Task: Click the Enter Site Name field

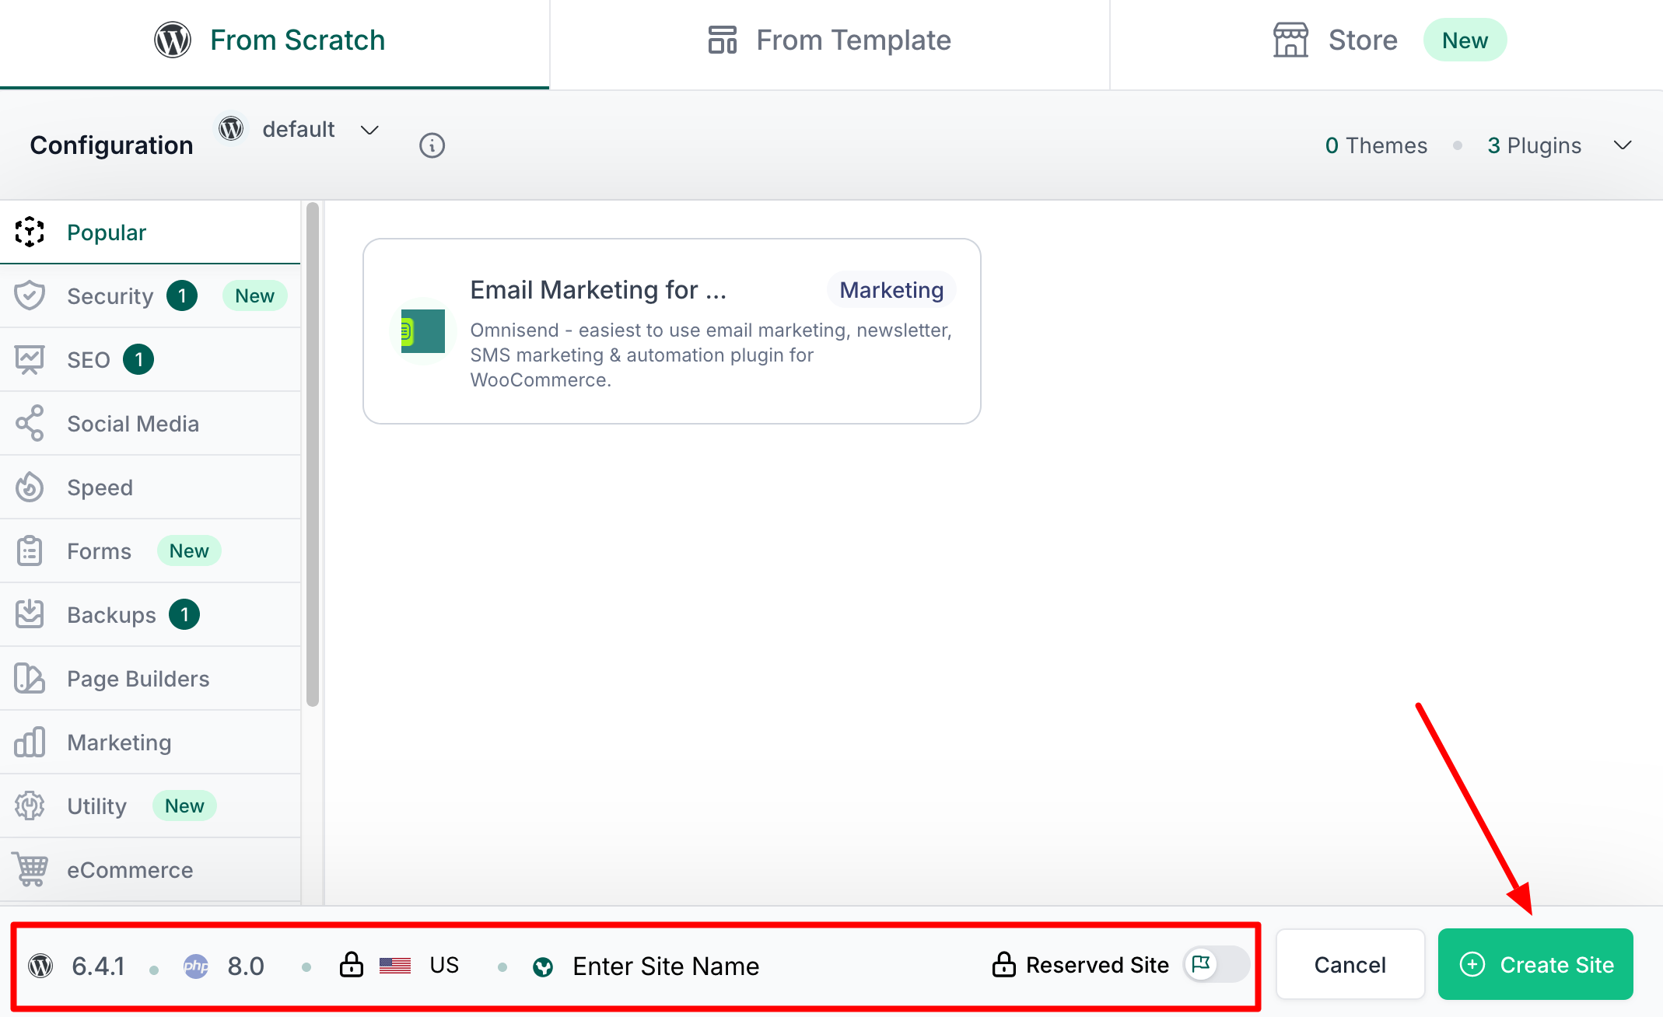Action: coord(666,966)
